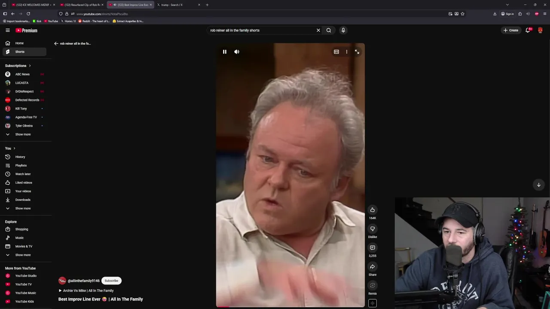Open Watch later list
The height and width of the screenshot is (309, 550).
coord(24,174)
